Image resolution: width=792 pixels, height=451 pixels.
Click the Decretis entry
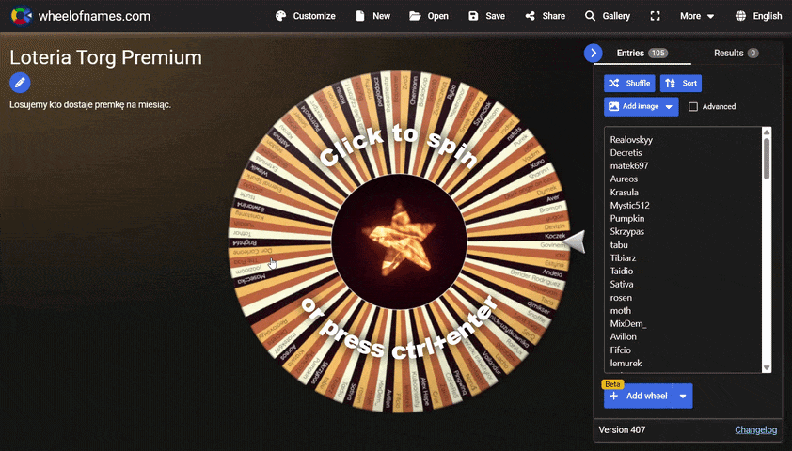[x=626, y=153]
